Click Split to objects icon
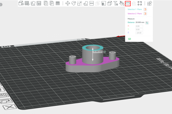The height and width of the screenshot is (114, 172). point(46,3)
